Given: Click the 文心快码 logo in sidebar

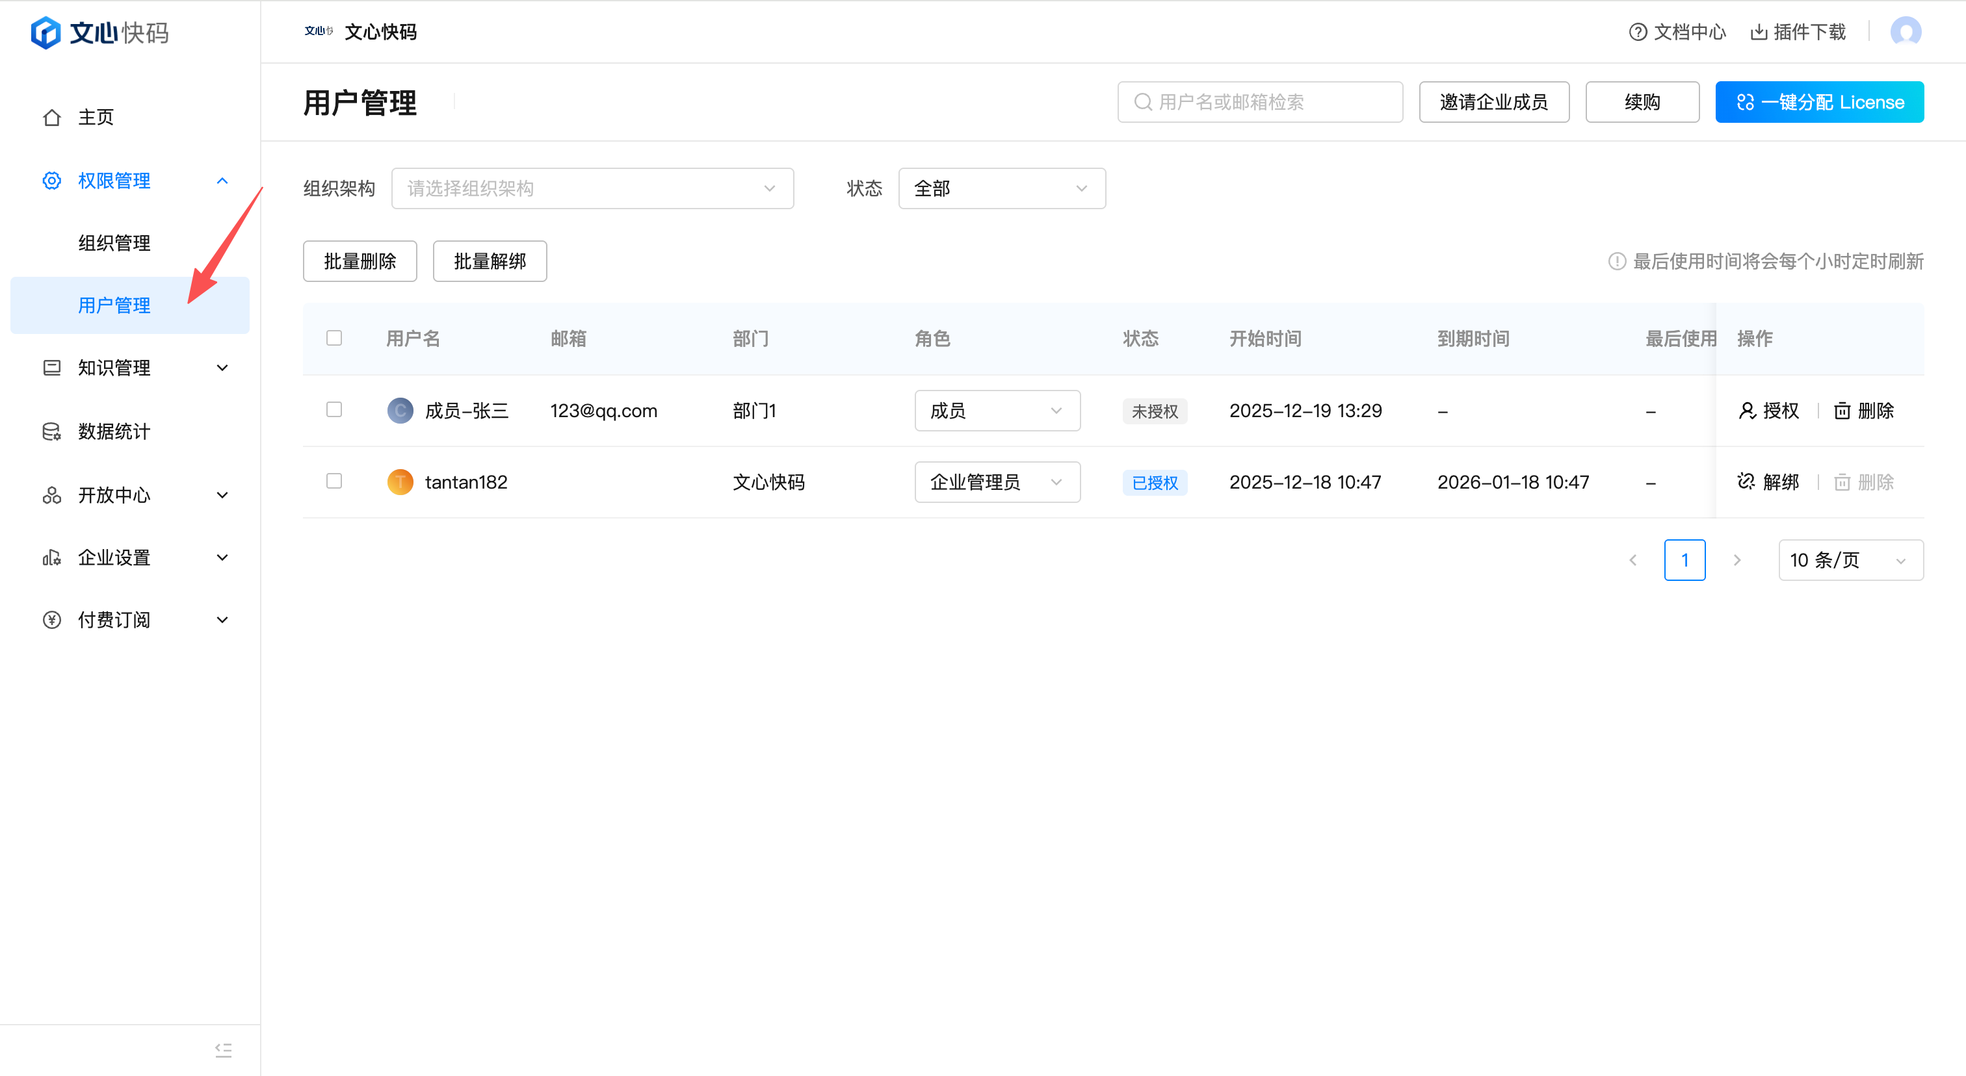Looking at the screenshot, I should [99, 32].
